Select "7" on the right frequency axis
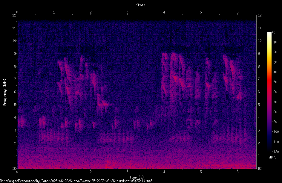This screenshot has width=282, height=183. click(259, 79)
